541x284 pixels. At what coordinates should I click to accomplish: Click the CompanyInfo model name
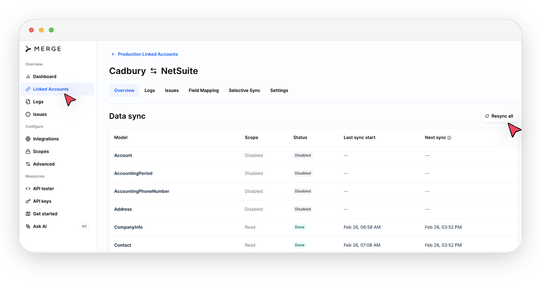point(128,227)
